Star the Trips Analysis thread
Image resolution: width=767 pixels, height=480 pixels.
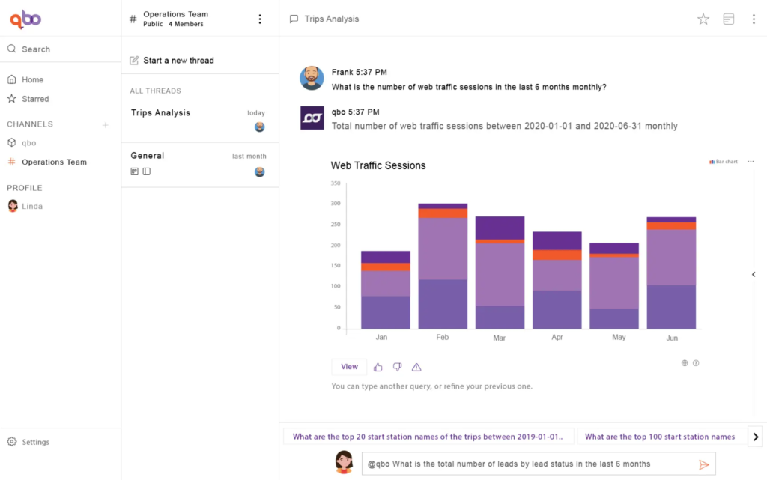click(x=703, y=19)
